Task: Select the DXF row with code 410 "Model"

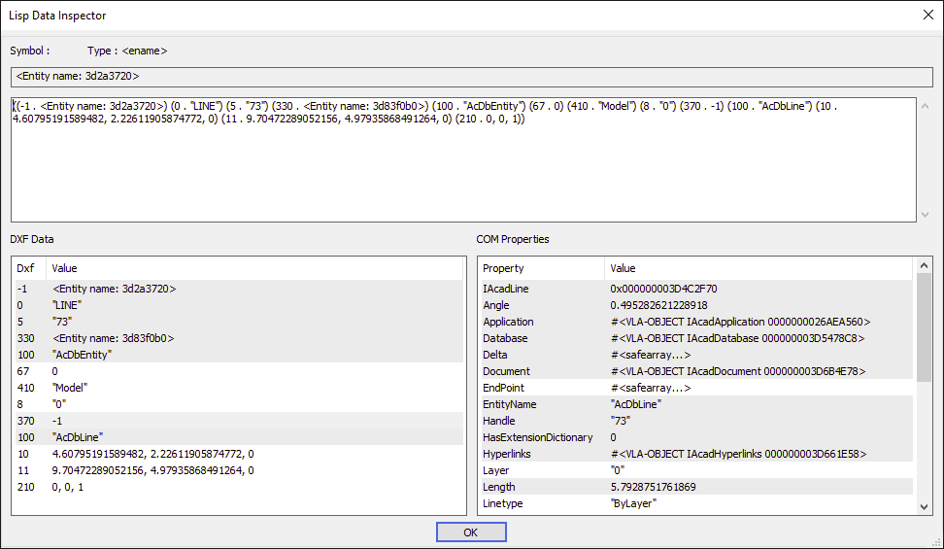Action: click(x=239, y=388)
